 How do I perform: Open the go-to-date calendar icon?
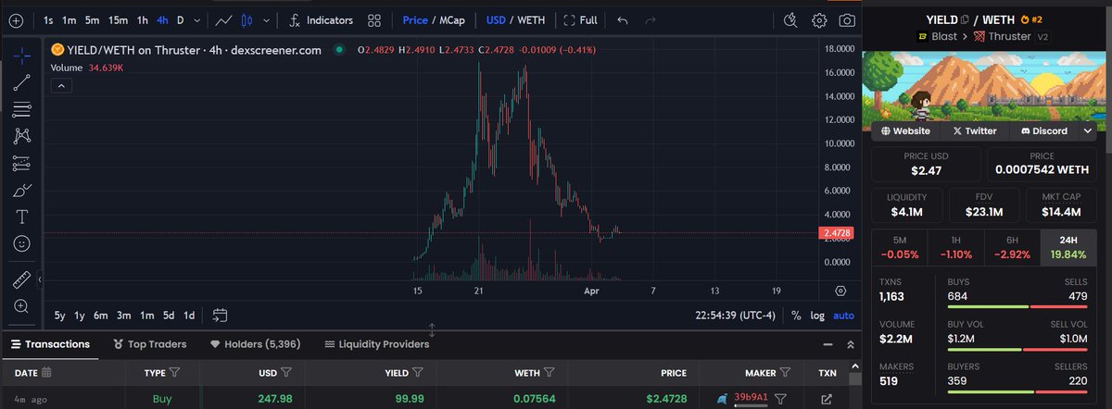pos(220,316)
